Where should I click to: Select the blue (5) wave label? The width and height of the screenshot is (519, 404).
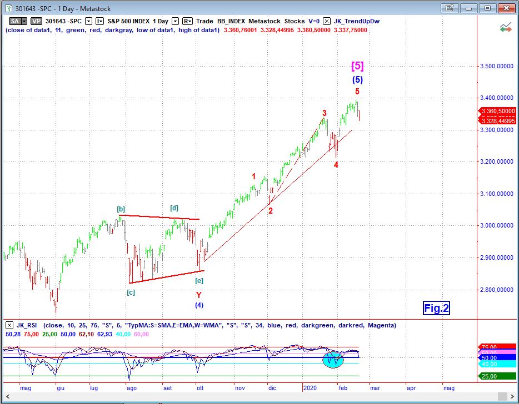point(357,80)
